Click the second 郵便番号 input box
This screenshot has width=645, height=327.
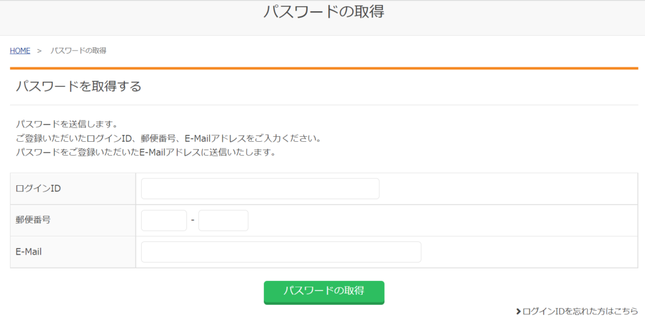pos(224,221)
